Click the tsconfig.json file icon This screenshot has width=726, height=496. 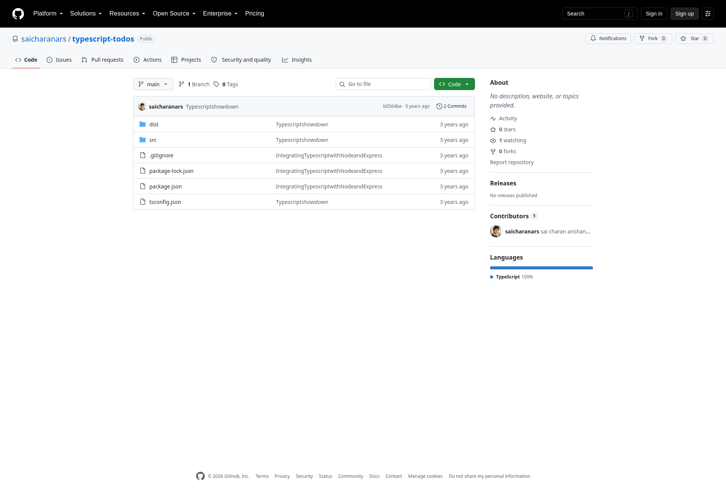coord(143,202)
